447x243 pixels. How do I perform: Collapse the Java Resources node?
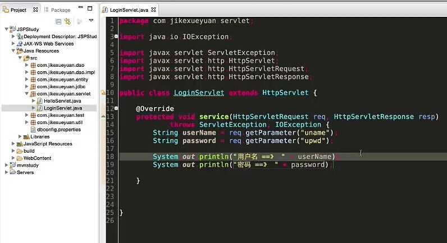click(13, 51)
